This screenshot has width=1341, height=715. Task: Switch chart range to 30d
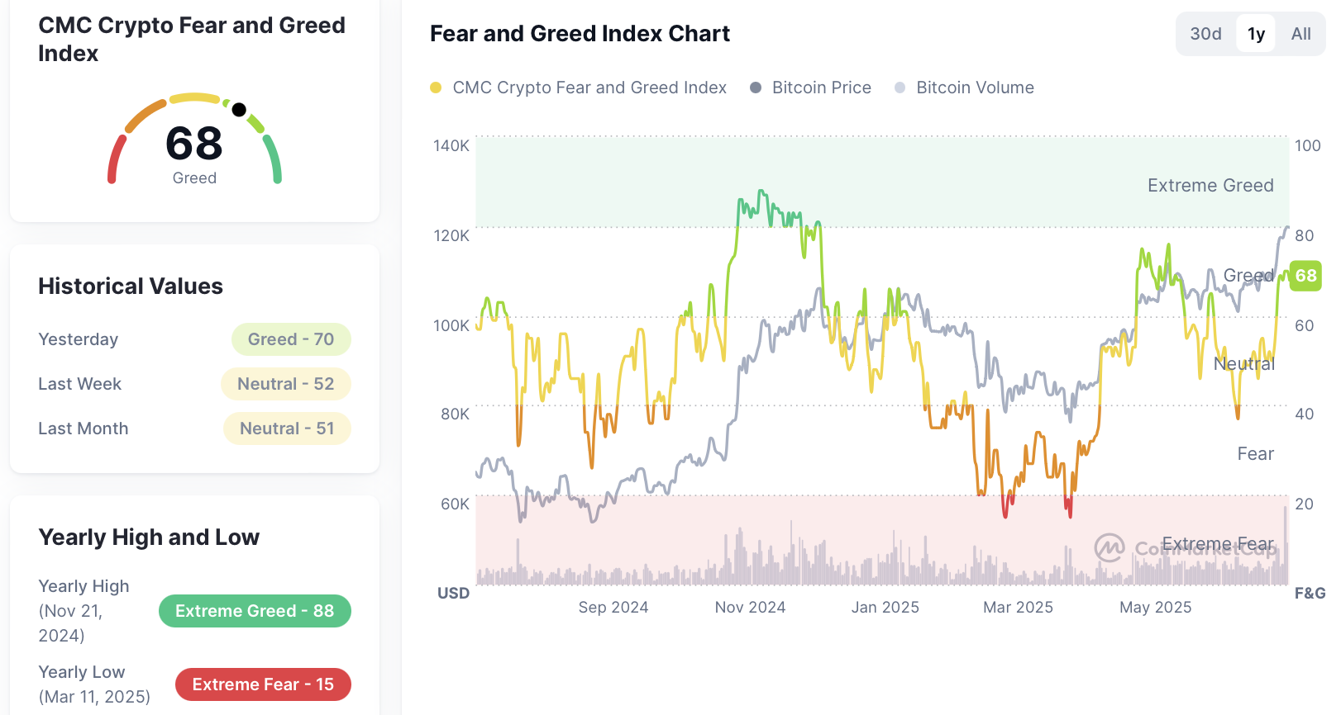click(x=1205, y=34)
